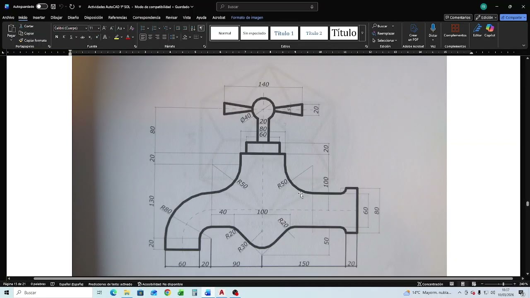The image size is (530, 298).
Task: Apply the Sin espaciado style
Action: (x=254, y=33)
